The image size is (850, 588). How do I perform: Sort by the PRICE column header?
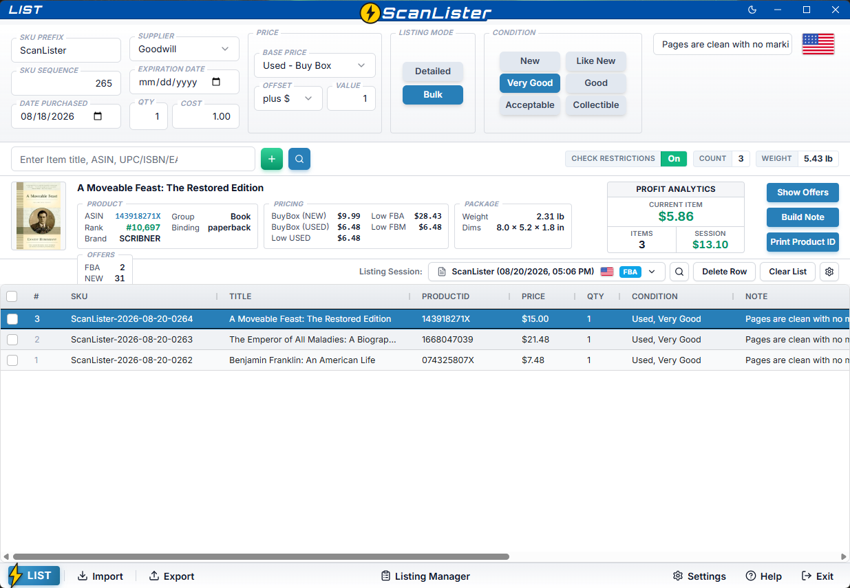533,296
